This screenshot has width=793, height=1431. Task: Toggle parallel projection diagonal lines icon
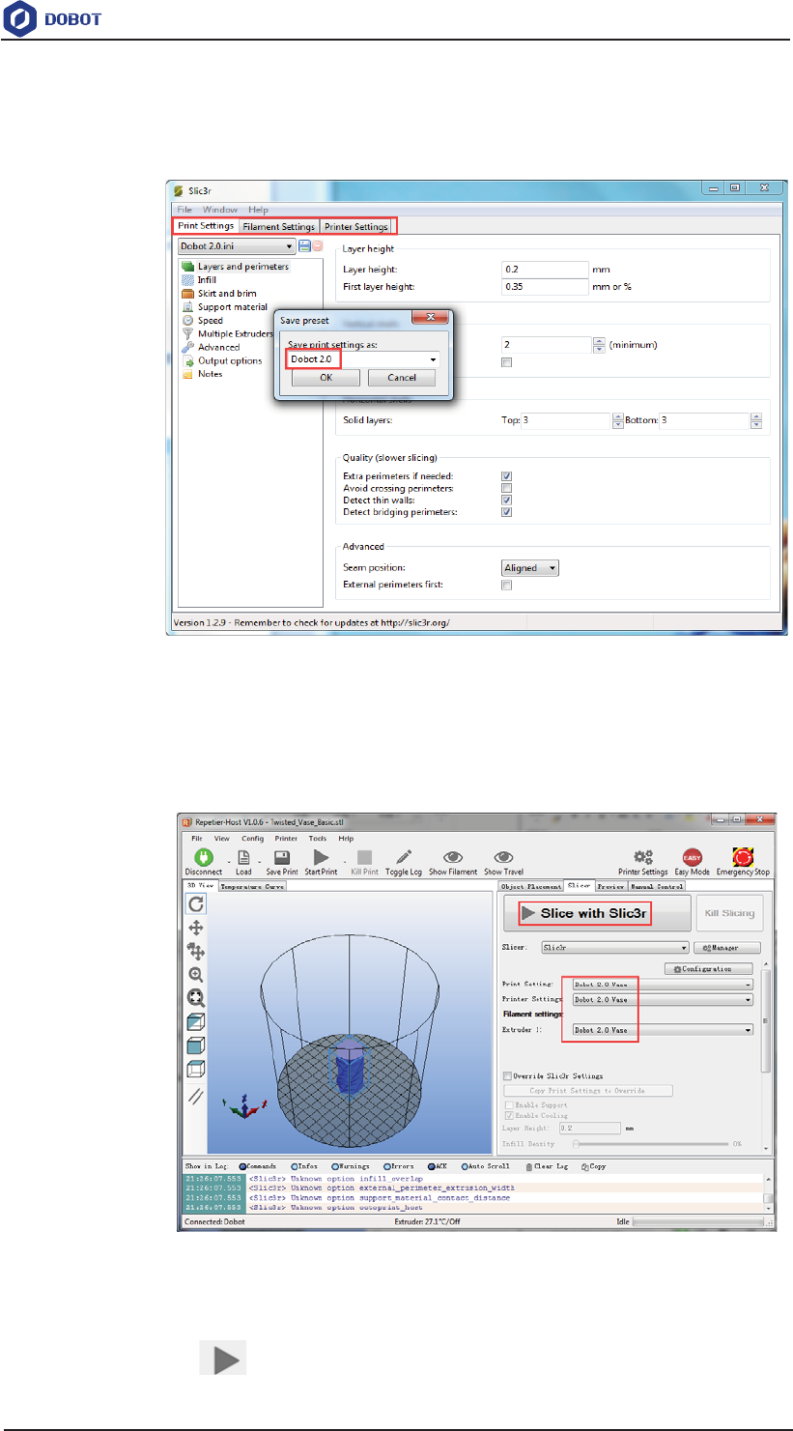point(195,1095)
